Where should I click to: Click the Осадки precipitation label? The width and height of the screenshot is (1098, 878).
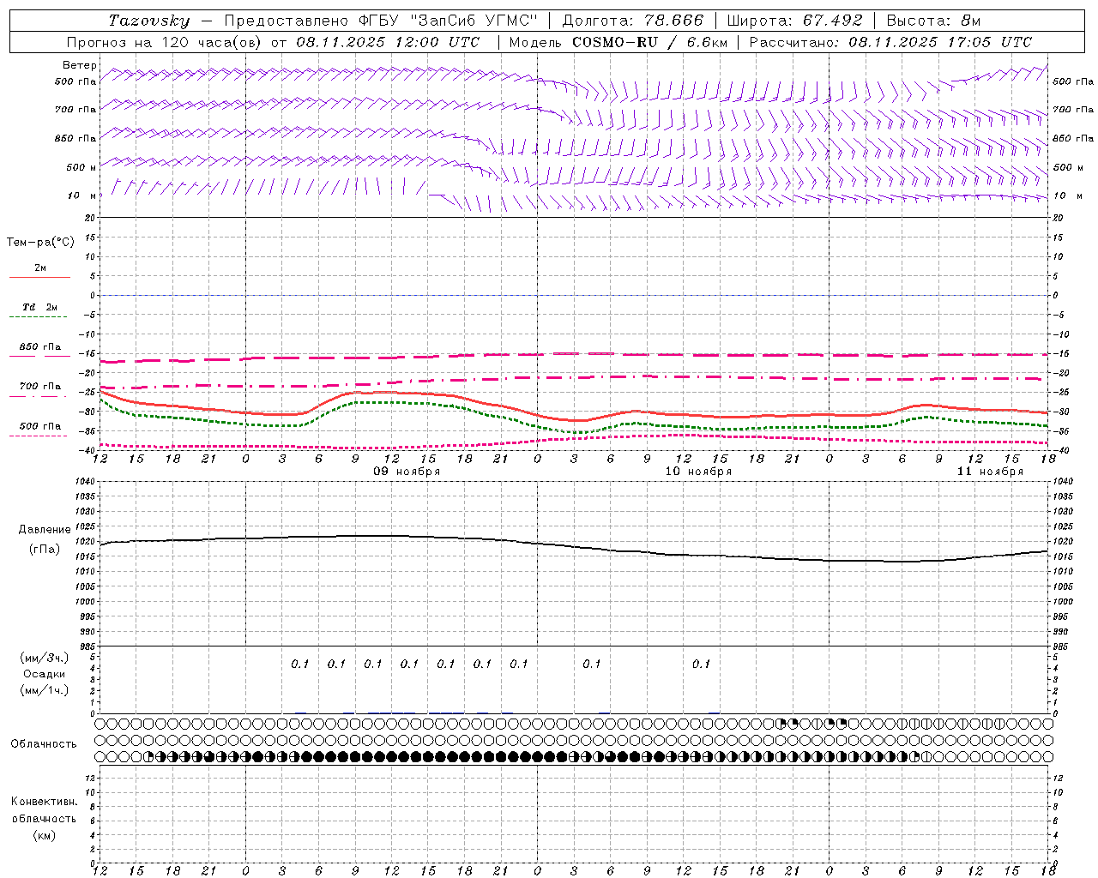click(x=44, y=674)
